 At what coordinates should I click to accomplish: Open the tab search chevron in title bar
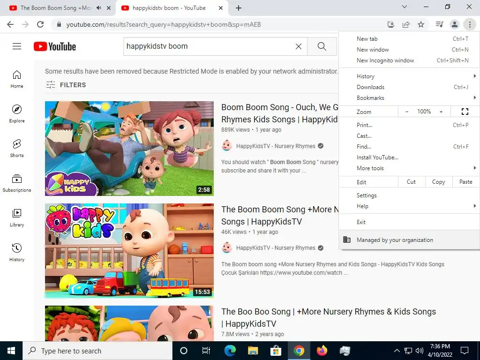[x=405, y=7]
